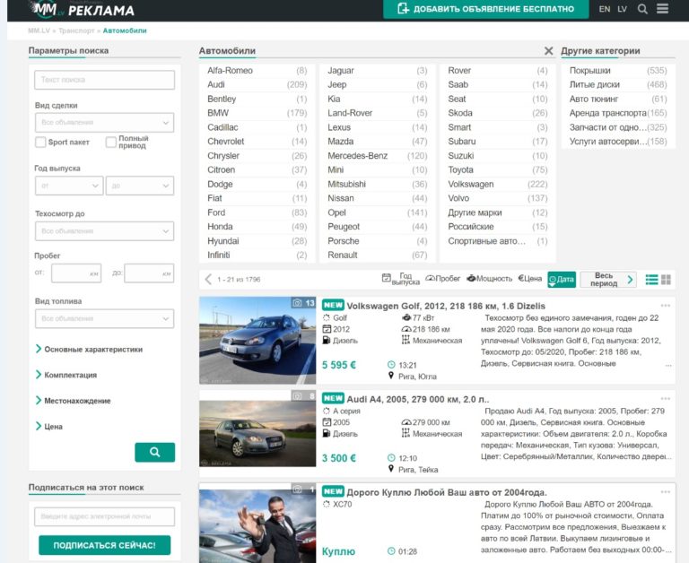The image size is (689, 563).
Task: Click Добавить объявление бесплатно button
Action: [x=486, y=9]
